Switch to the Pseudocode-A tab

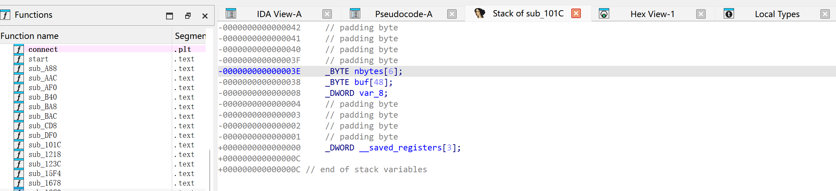(404, 14)
